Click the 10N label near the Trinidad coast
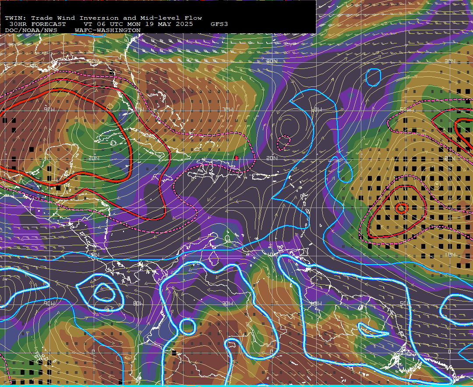473x387 pixels. 272,254
